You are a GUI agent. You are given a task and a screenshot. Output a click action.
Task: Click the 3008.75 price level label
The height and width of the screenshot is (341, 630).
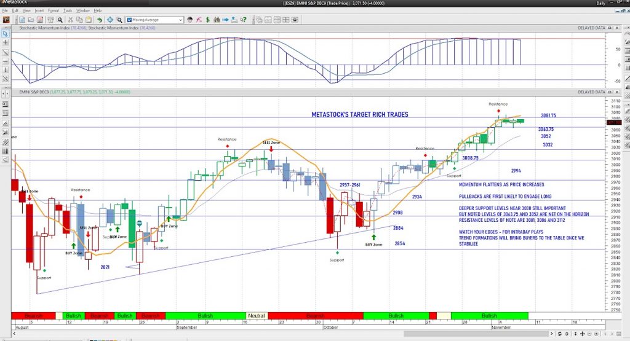pyautogui.click(x=470, y=158)
